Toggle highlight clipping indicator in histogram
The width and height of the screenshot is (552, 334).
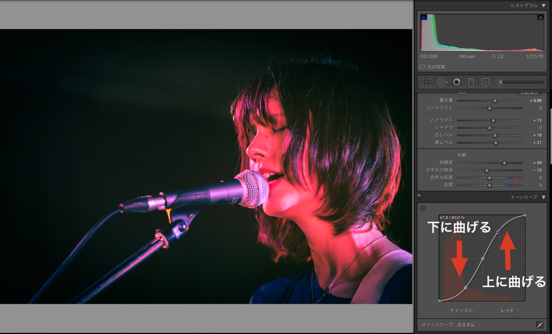(540, 17)
